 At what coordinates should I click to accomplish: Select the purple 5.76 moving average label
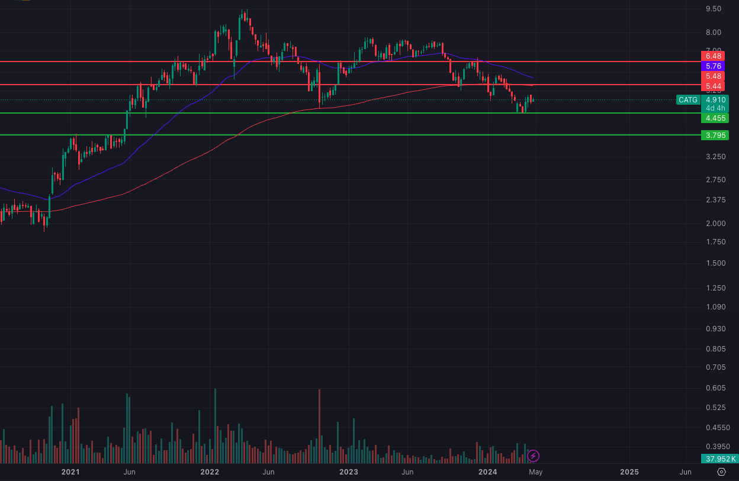(x=712, y=66)
